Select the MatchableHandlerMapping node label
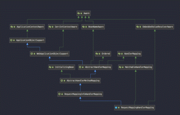 coord(139,67)
